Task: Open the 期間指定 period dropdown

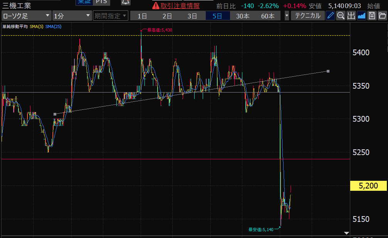Action: coord(110,16)
